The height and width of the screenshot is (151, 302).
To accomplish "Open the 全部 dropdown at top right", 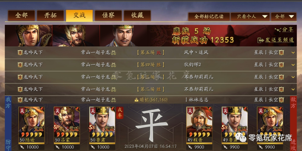I will click(284, 16).
